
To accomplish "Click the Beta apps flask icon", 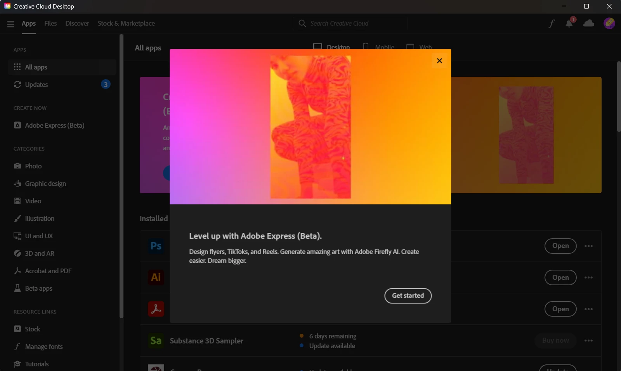I will pos(17,288).
